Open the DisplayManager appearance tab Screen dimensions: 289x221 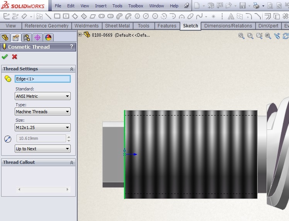click(x=48, y=37)
